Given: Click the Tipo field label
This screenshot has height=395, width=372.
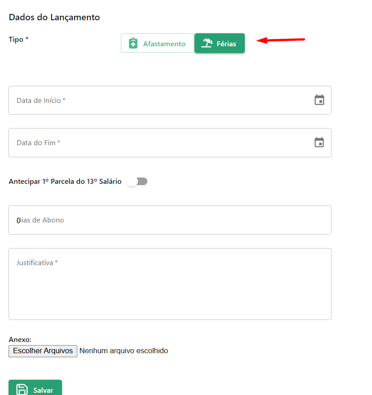Looking at the screenshot, I should [x=18, y=39].
